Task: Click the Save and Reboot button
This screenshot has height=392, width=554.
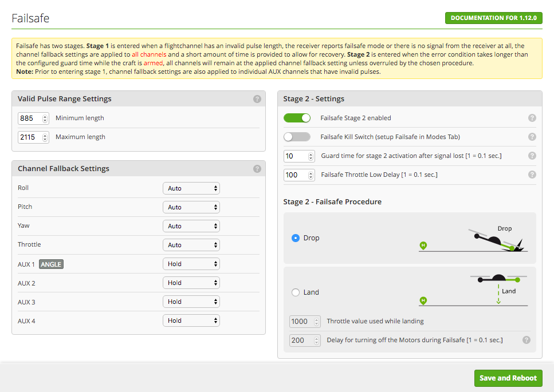Action: tap(508, 378)
